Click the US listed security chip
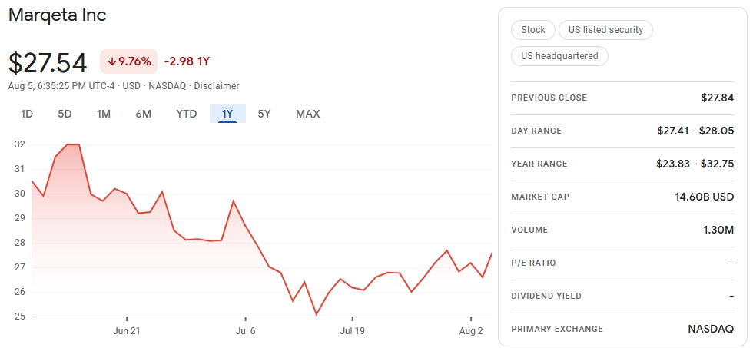Image resolution: width=753 pixels, height=348 pixels. point(605,30)
